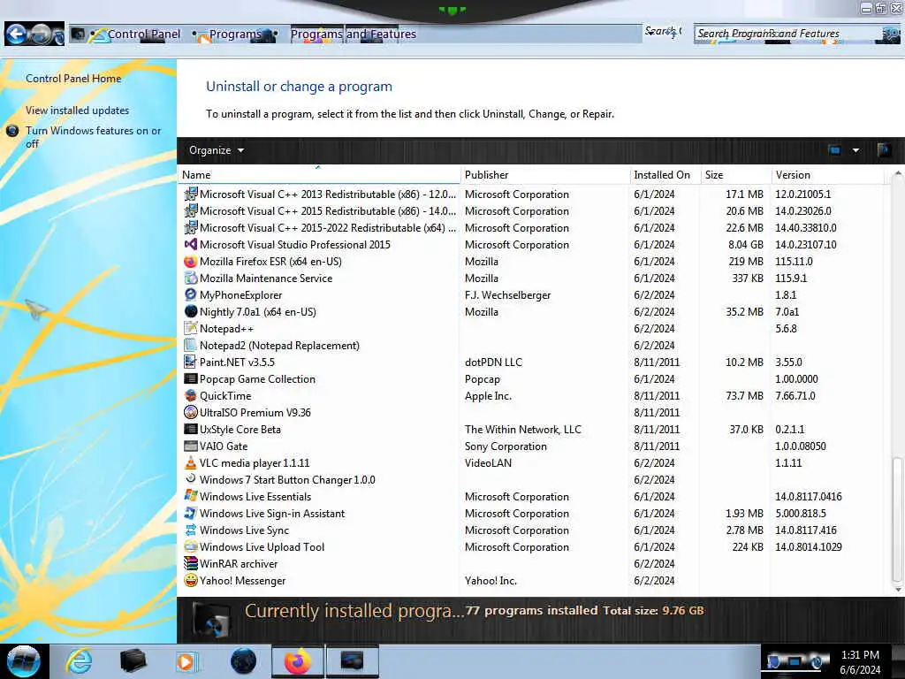This screenshot has width=905, height=679.
Task: Click the Notepad2 icon in the list
Action: 191,345
